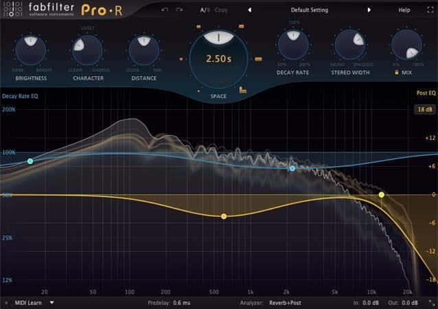Go to the next preset arrow
The image size is (438, 309).
[x=369, y=10]
